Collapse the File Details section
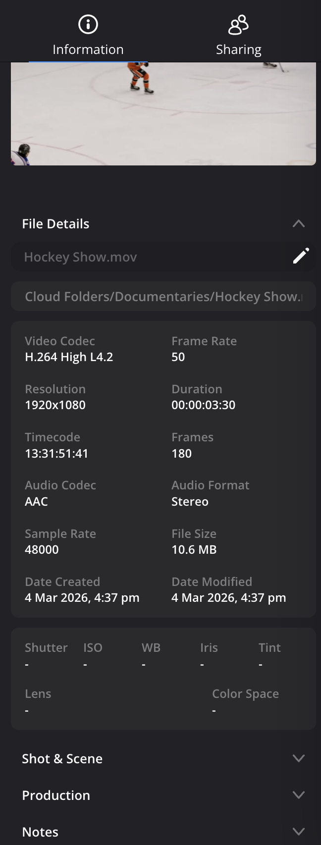321x845 pixels. tap(299, 223)
